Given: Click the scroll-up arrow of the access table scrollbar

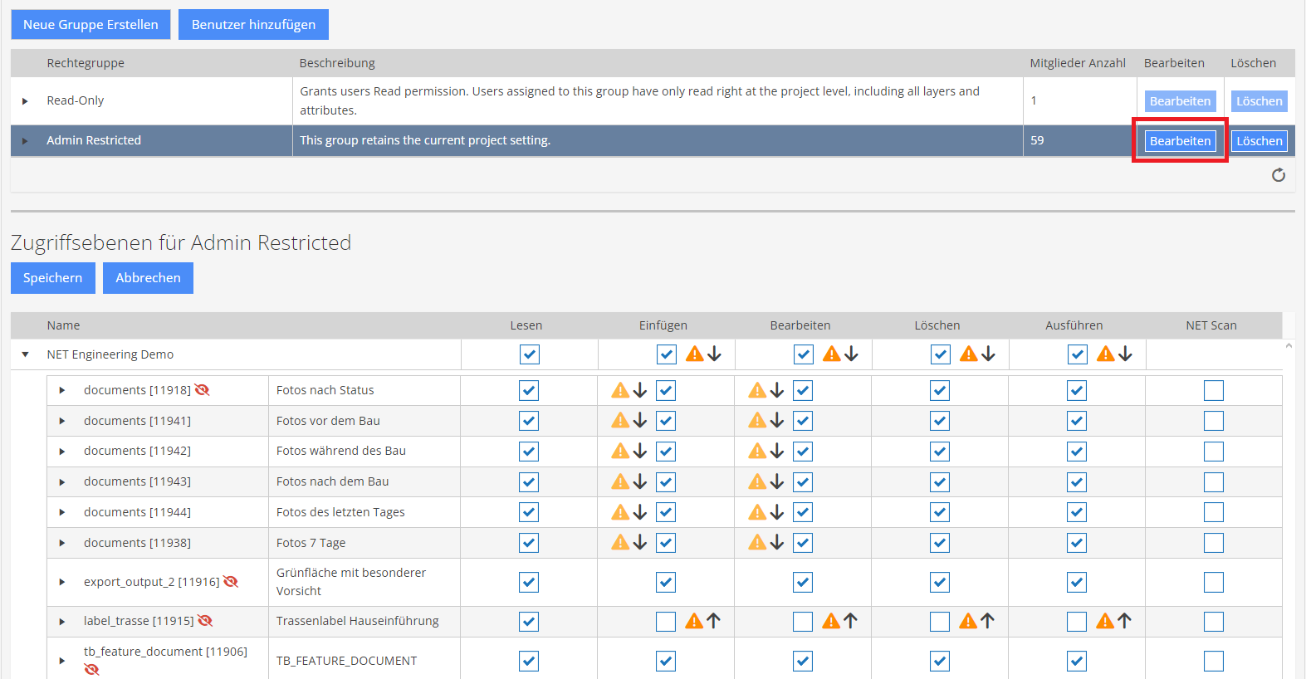Looking at the screenshot, I should (x=1289, y=346).
